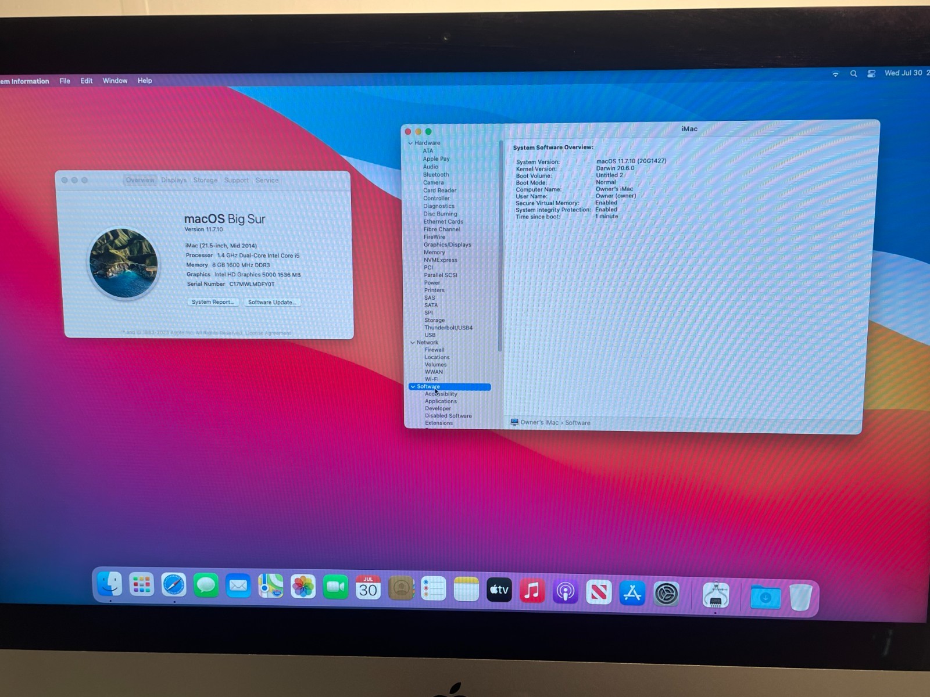Select Thunderbolt/USB4 in the sidebar
Viewport: 930px width, 697px height.
448,328
